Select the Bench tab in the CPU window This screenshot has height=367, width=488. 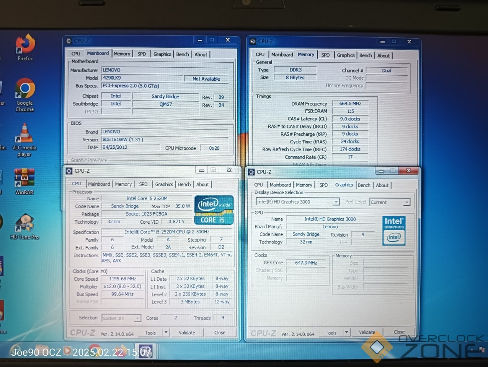tap(184, 184)
